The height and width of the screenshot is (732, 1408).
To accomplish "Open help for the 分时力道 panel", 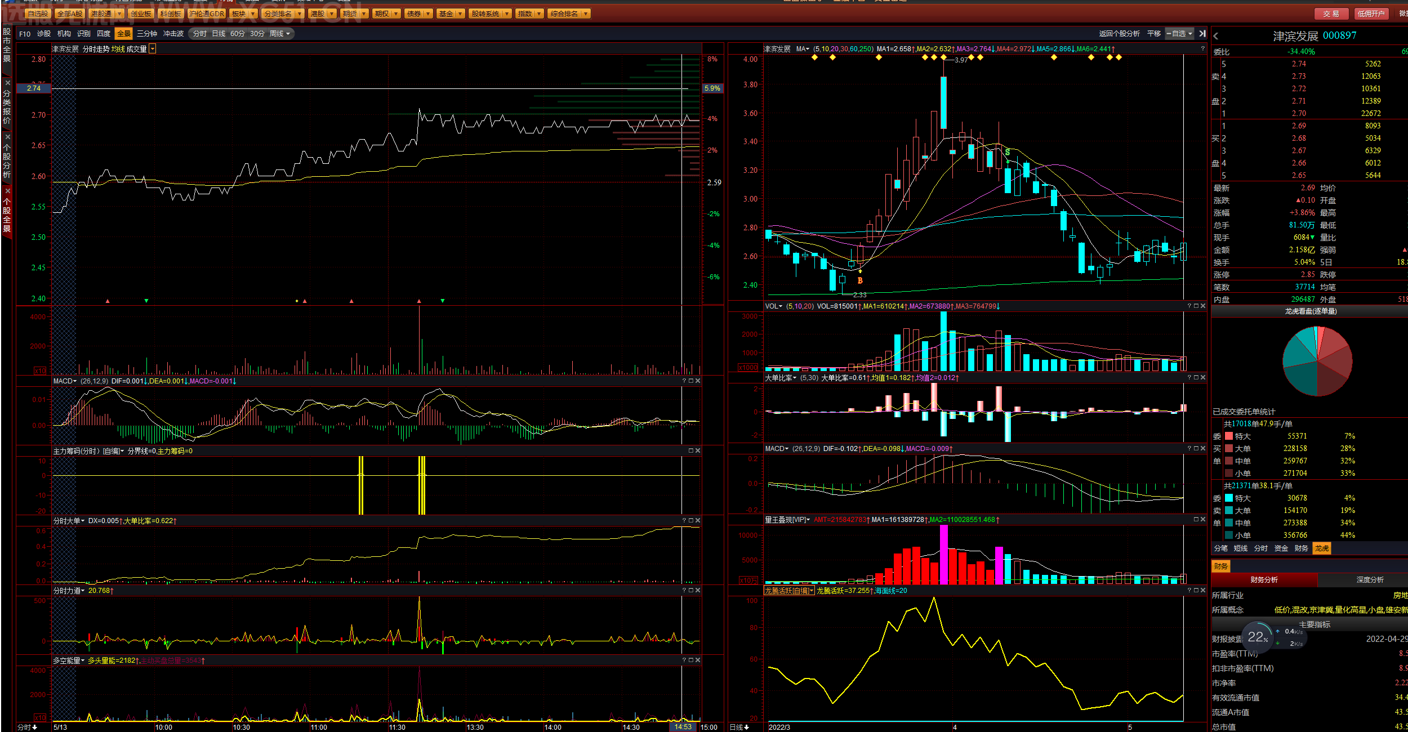I will (x=684, y=590).
